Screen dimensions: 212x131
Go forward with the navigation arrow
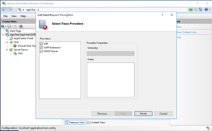pos(11,10)
